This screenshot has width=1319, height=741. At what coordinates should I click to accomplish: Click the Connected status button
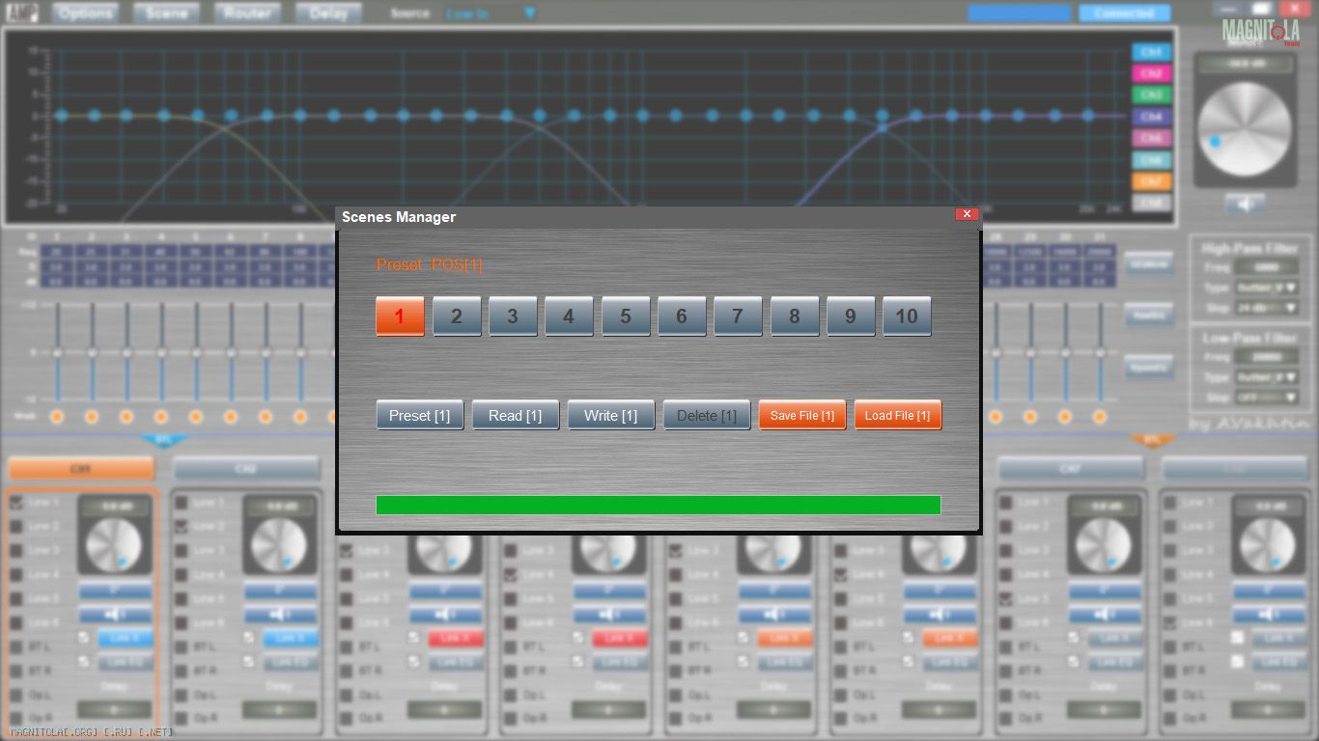pyautogui.click(x=1125, y=14)
